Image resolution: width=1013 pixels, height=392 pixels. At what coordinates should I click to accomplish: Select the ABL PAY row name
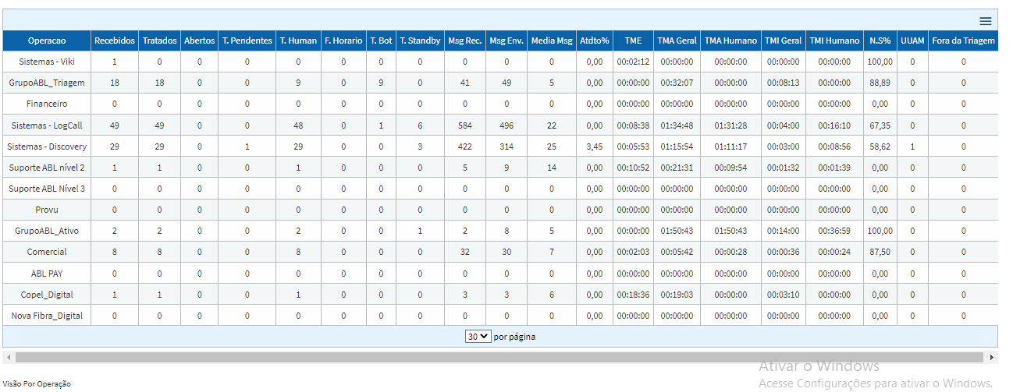(47, 274)
